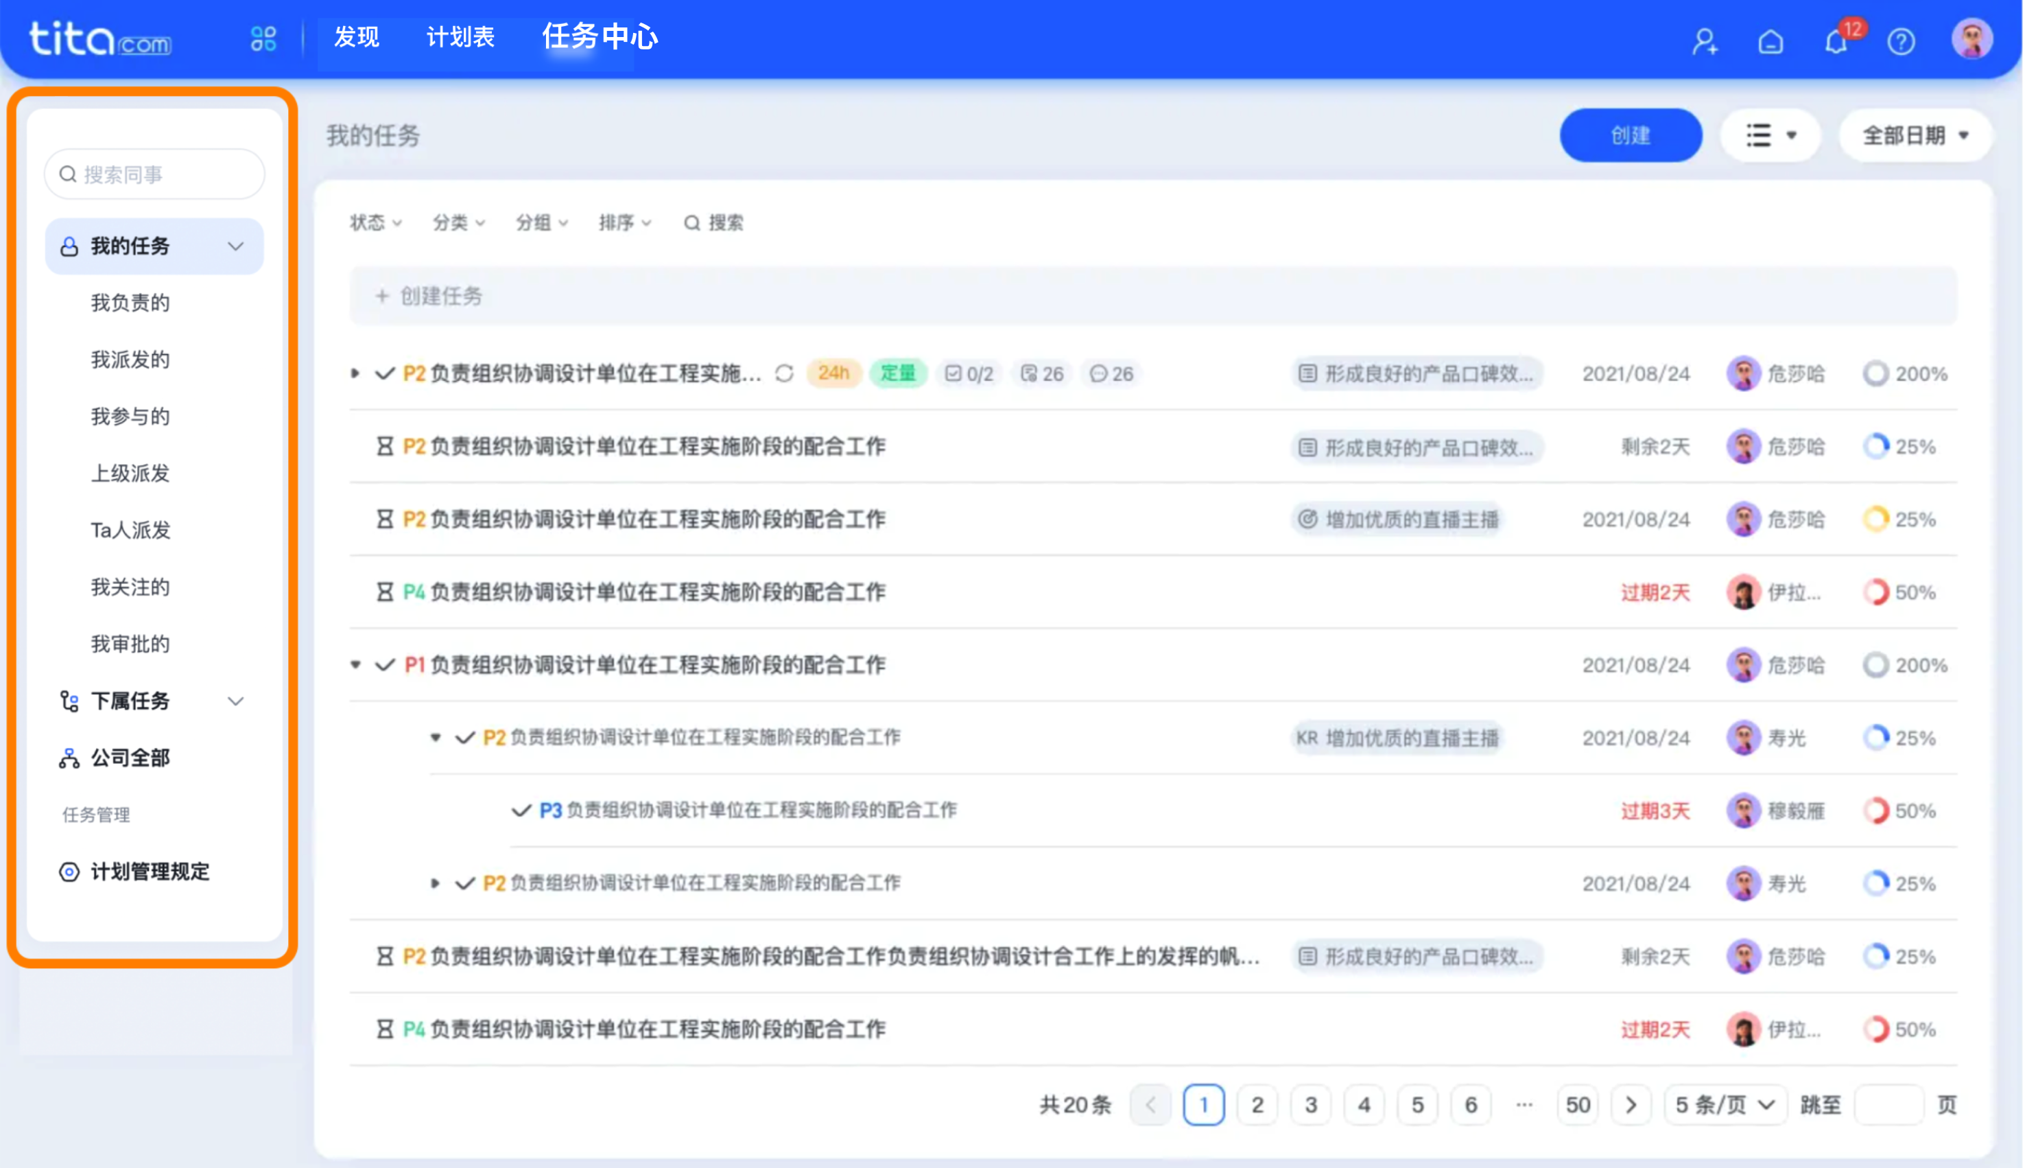The height and width of the screenshot is (1168, 2025).
Task: Toggle checkmark on P3 subtask
Action: (521, 811)
